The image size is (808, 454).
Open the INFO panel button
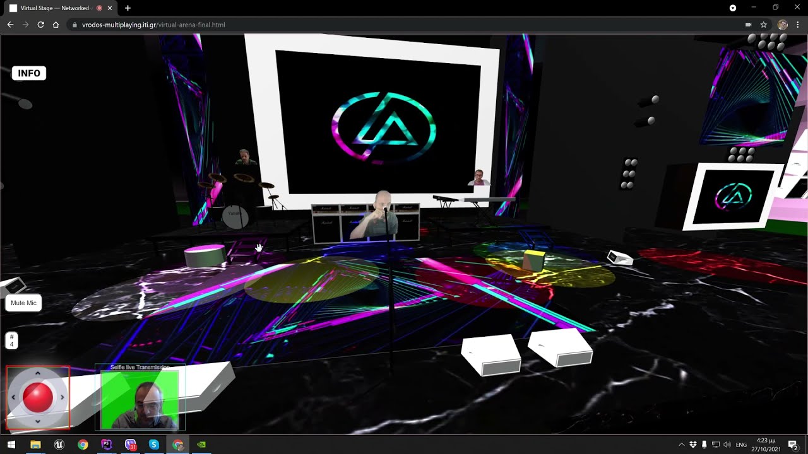pos(29,73)
